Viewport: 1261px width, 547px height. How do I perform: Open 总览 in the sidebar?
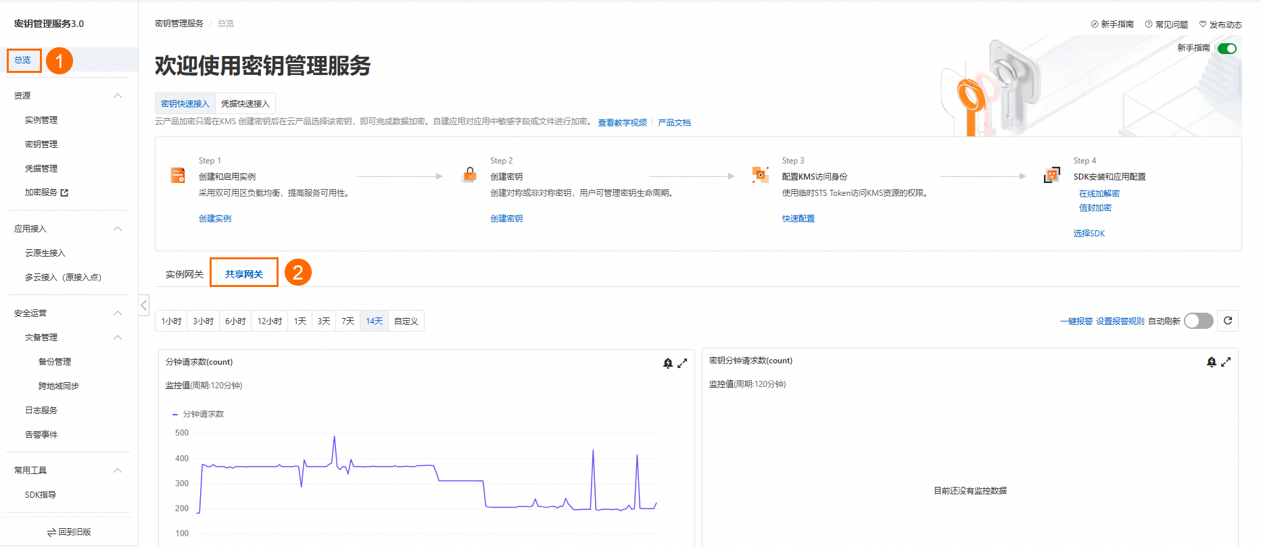[22, 60]
